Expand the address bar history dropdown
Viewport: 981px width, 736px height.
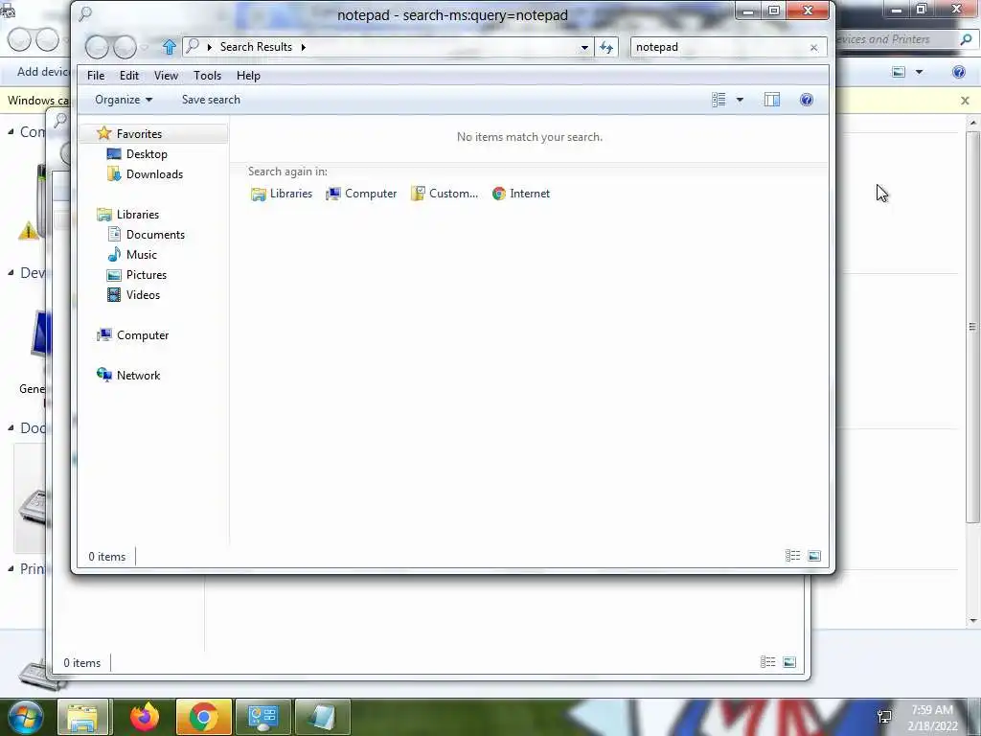584,47
